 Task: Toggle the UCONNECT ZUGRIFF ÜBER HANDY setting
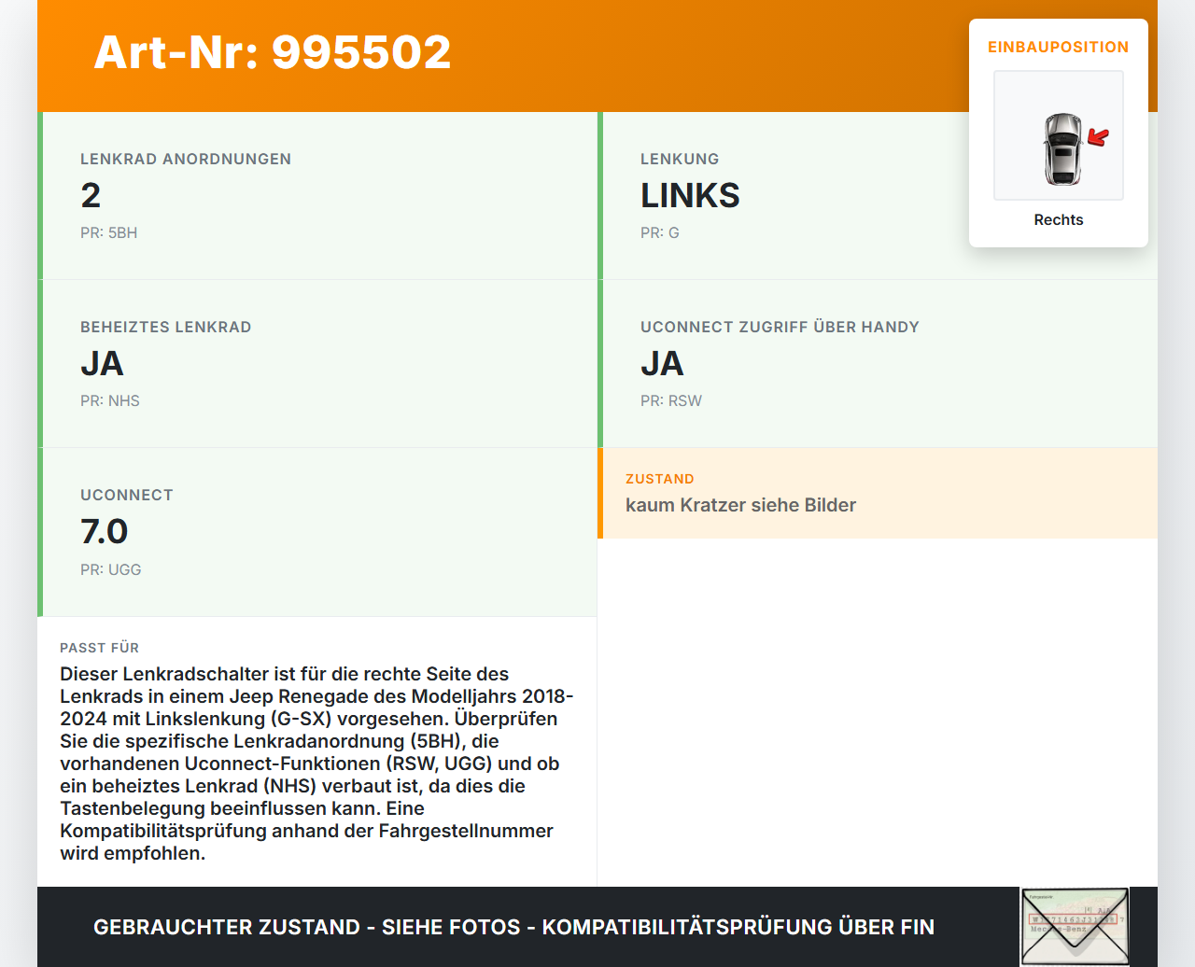(662, 363)
